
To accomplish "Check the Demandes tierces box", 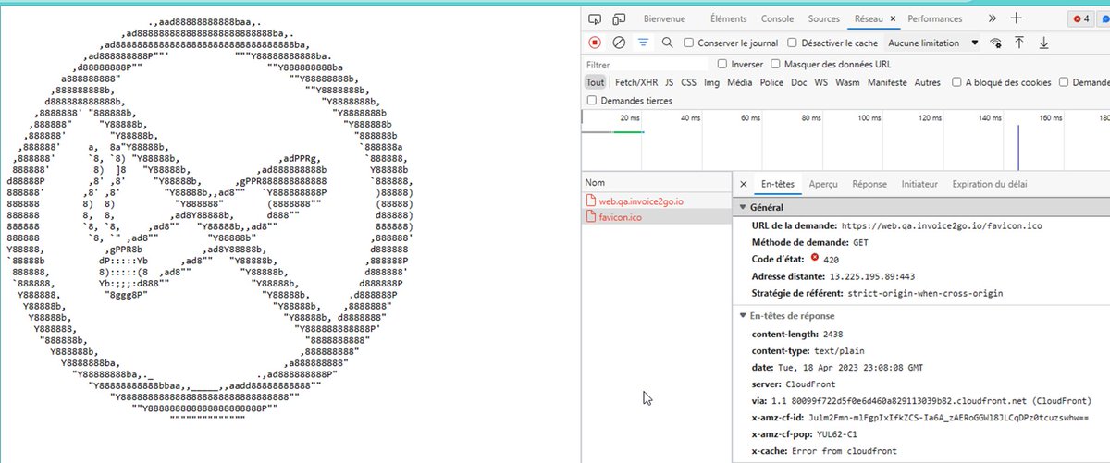I will click(x=592, y=100).
